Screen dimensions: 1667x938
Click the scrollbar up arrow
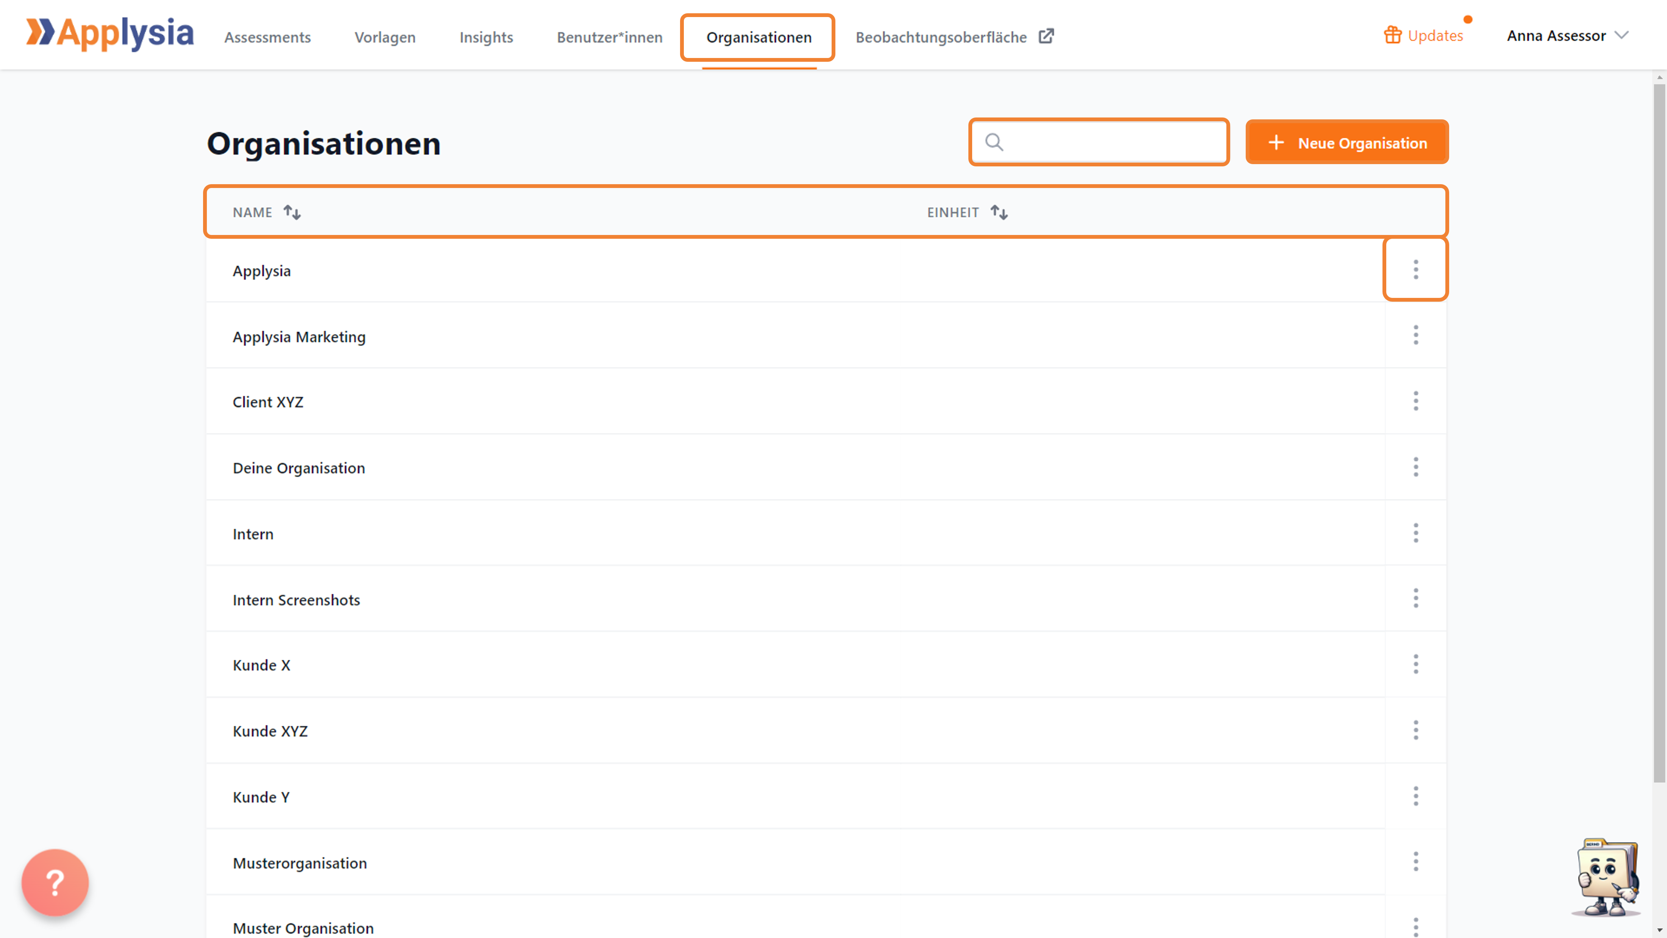[1659, 77]
